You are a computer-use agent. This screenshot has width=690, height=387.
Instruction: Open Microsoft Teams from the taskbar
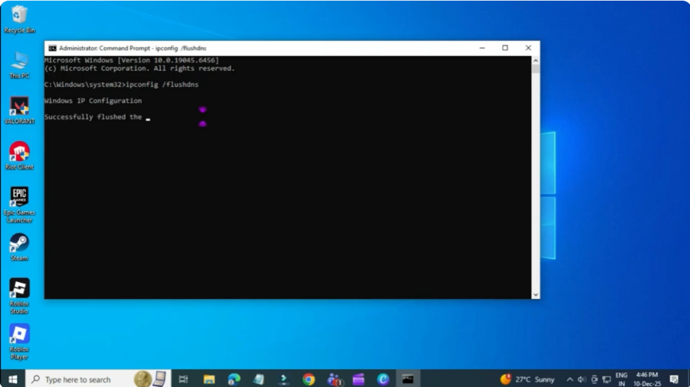pyautogui.click(x=334, y=379)
